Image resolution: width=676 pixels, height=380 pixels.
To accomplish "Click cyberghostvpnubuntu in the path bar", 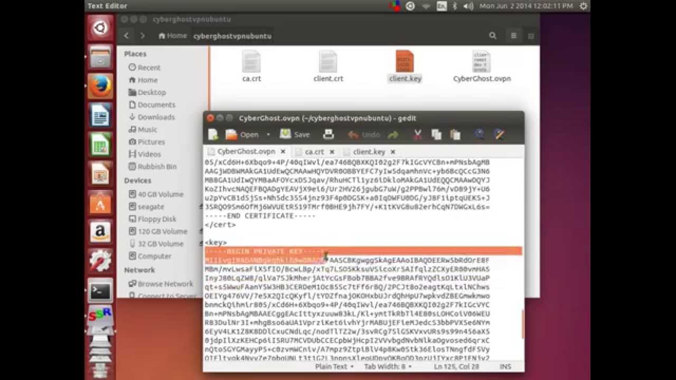I will tap(232, 36).
